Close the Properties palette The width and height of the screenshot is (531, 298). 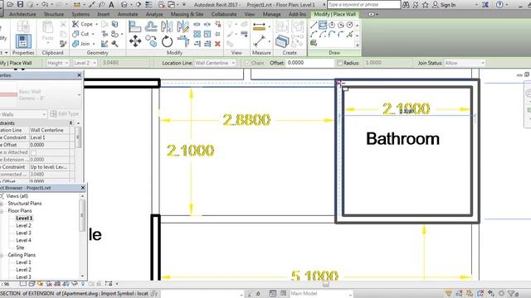click(80, 75)
